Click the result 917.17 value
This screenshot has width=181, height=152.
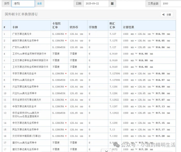click(x=160, y=129)
